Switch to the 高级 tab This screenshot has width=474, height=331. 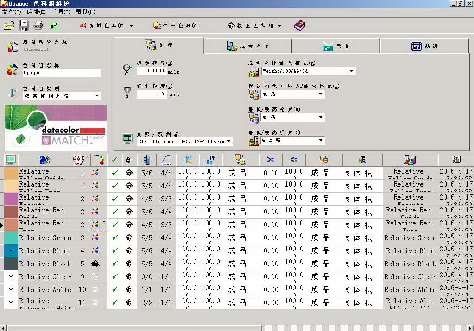[424, 46]
